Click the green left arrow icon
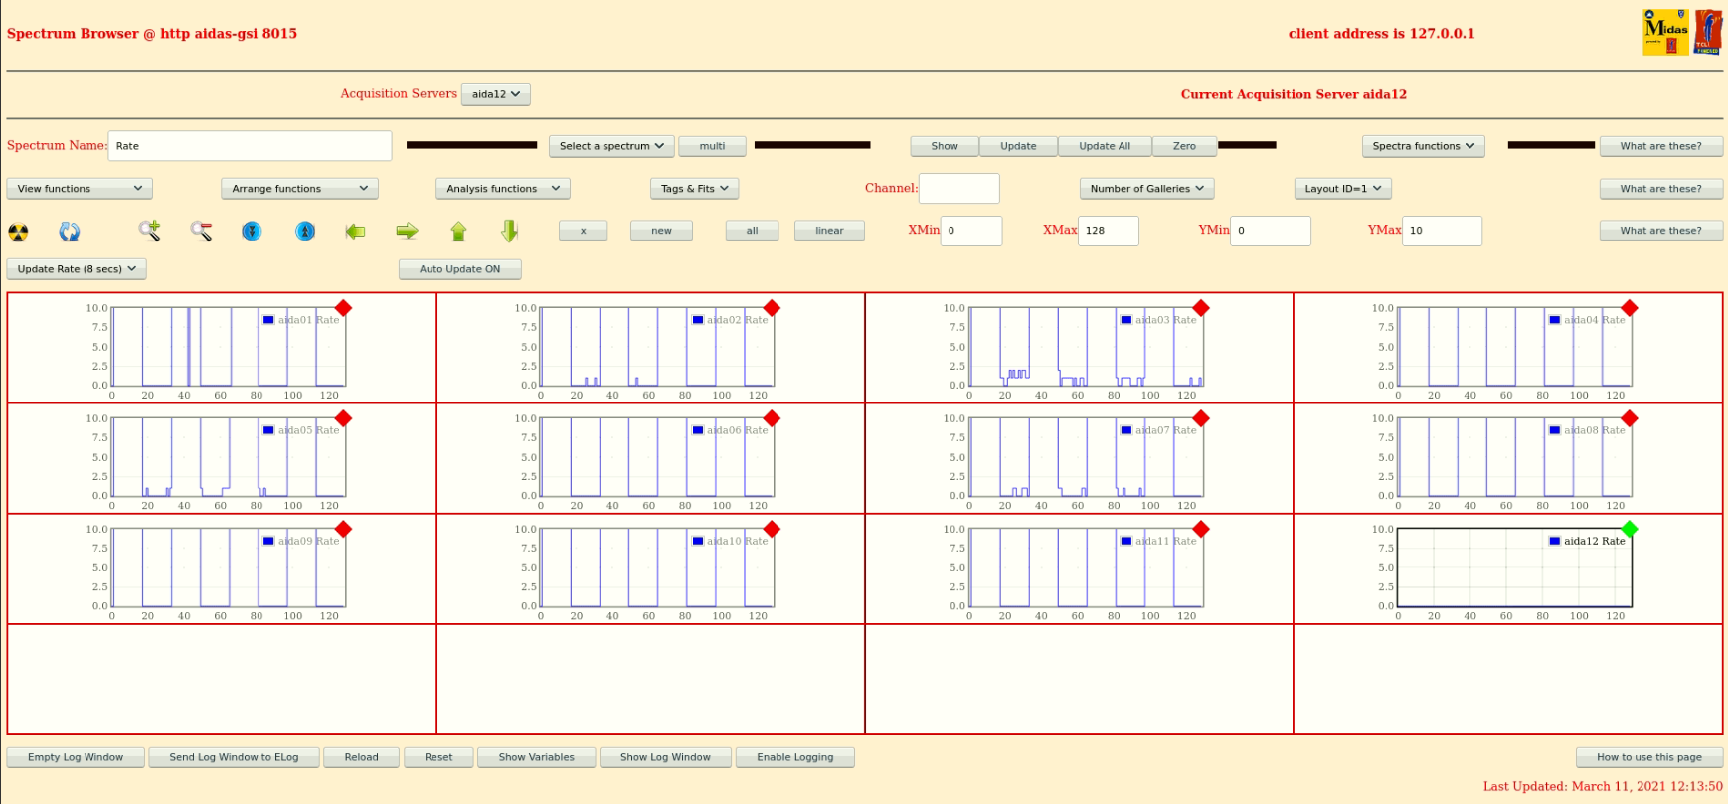Screen dimensions: 1728x804 355,231
